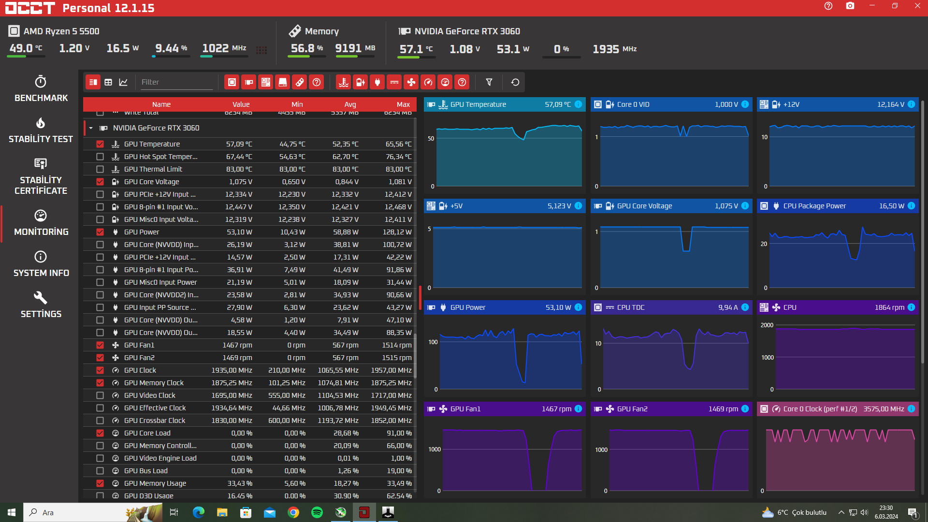The height and width of the screenshot is (522, 928).
Task: Toggle the CPU sensor filter icon
Action: tap(232, 82)
